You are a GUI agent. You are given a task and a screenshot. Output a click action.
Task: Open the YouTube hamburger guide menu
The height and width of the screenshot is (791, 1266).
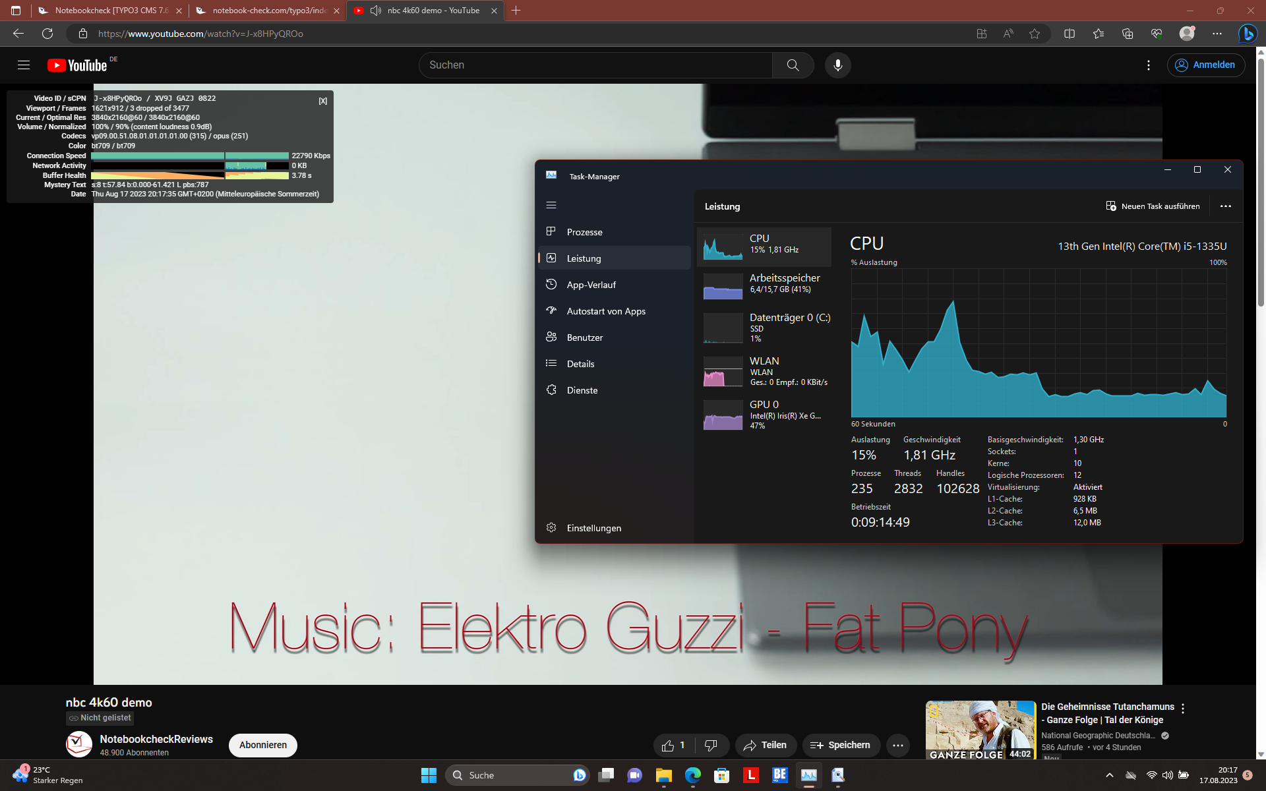point(24,65)
